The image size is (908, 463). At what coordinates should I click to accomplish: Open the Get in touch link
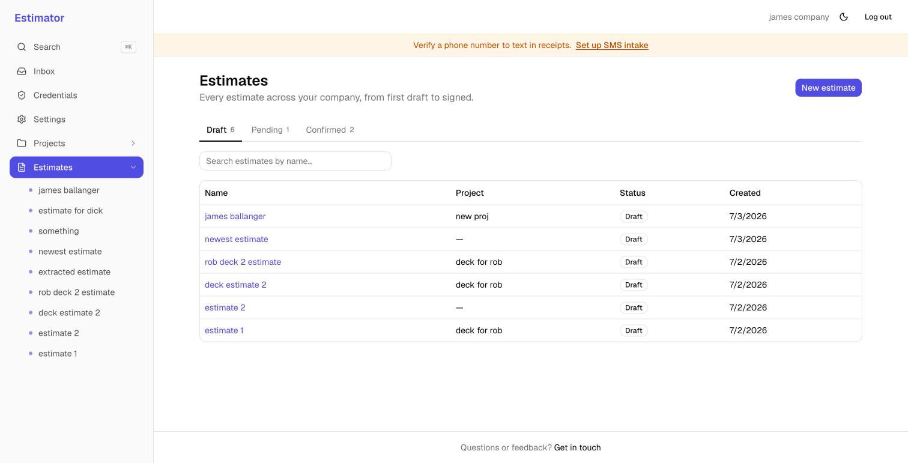[x=577, y=447]
